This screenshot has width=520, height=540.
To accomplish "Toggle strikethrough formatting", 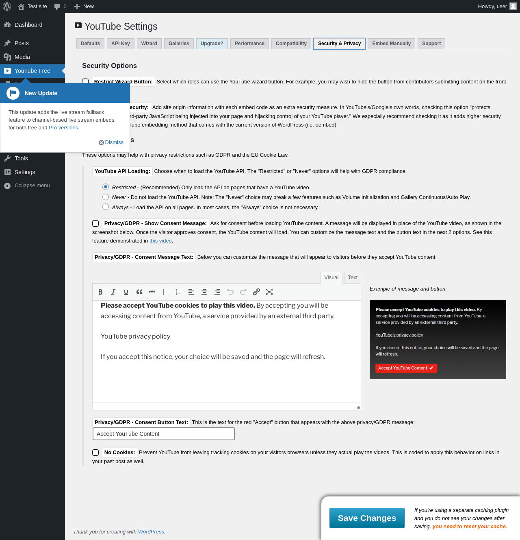I will tap(152, 292).
